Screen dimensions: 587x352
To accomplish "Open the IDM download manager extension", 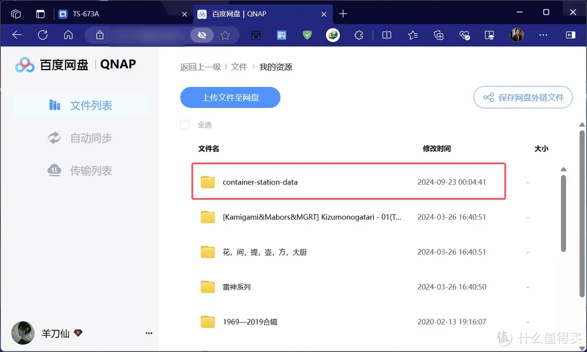I will pos(333,35).
